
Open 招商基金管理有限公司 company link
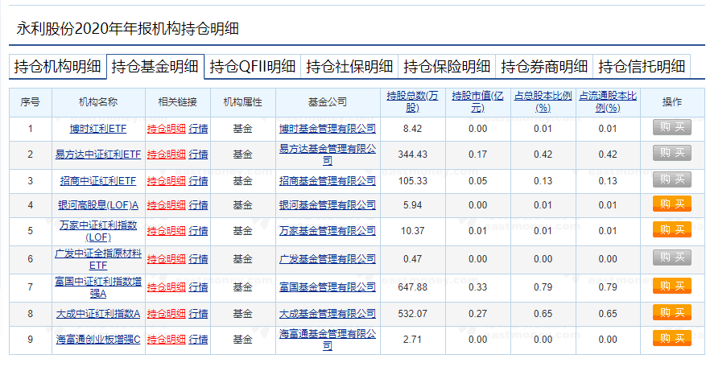328,181
